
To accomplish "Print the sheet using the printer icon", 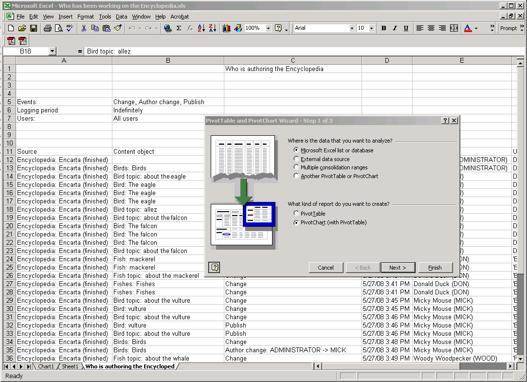I will (x=48, y=28).
